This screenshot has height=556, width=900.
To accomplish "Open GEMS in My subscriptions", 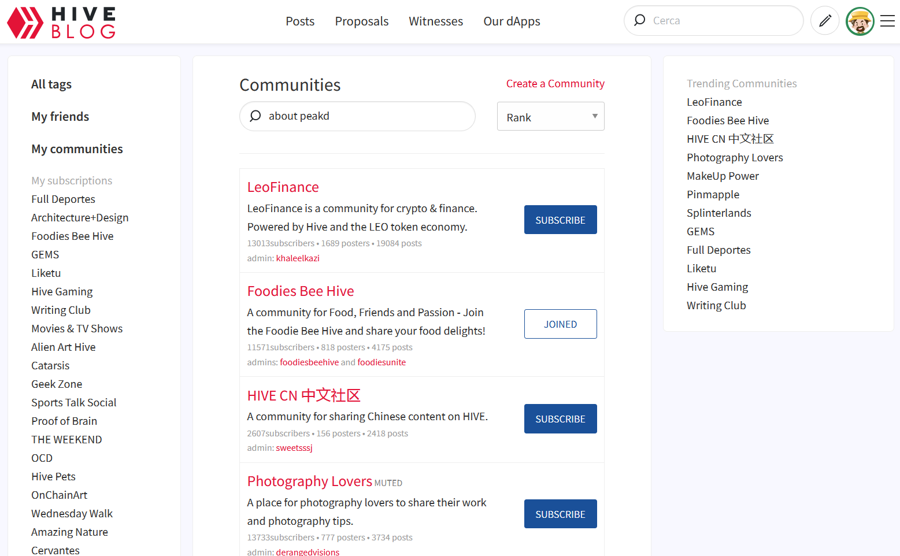I will pos(45,255).
